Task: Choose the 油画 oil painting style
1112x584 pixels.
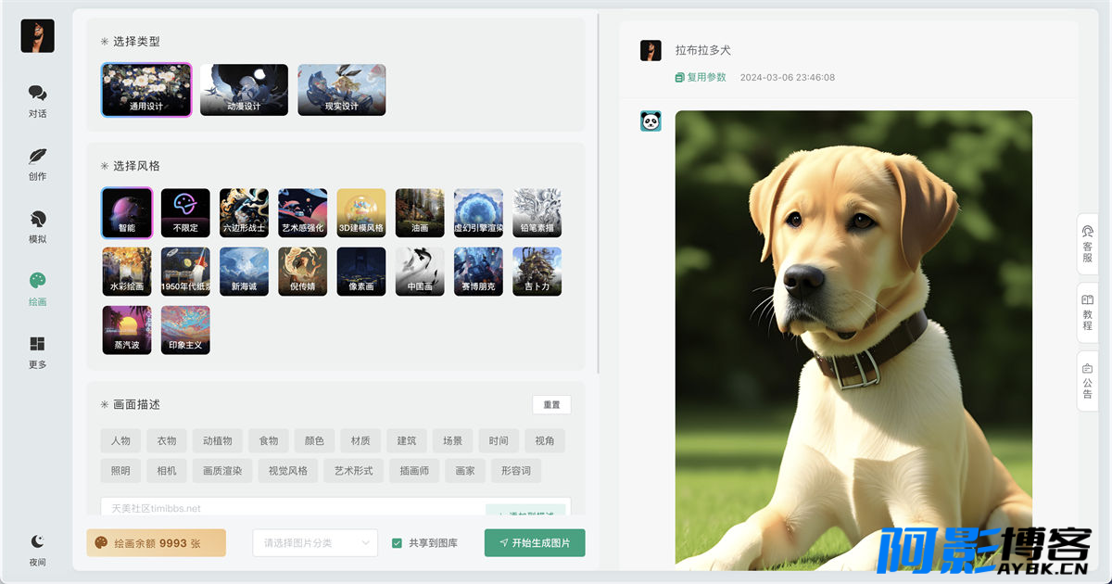Action: (420, 213)
